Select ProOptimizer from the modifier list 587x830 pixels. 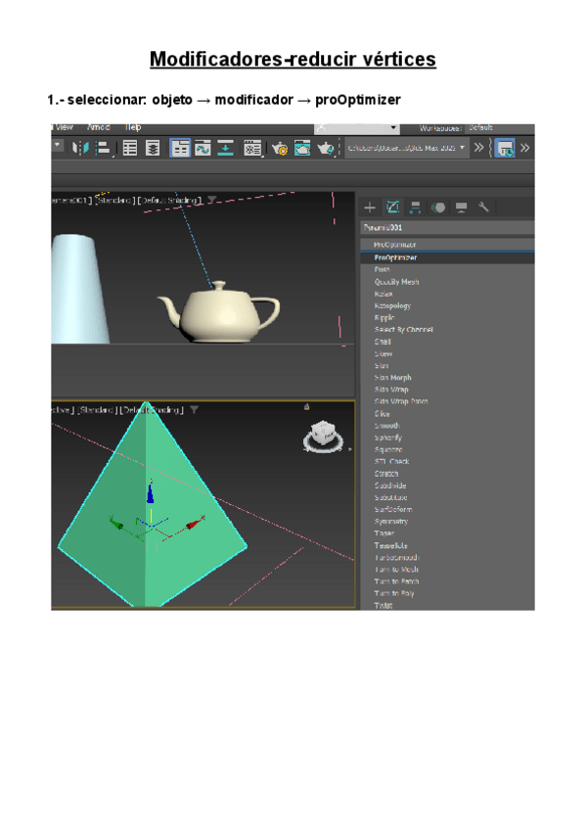395,257
